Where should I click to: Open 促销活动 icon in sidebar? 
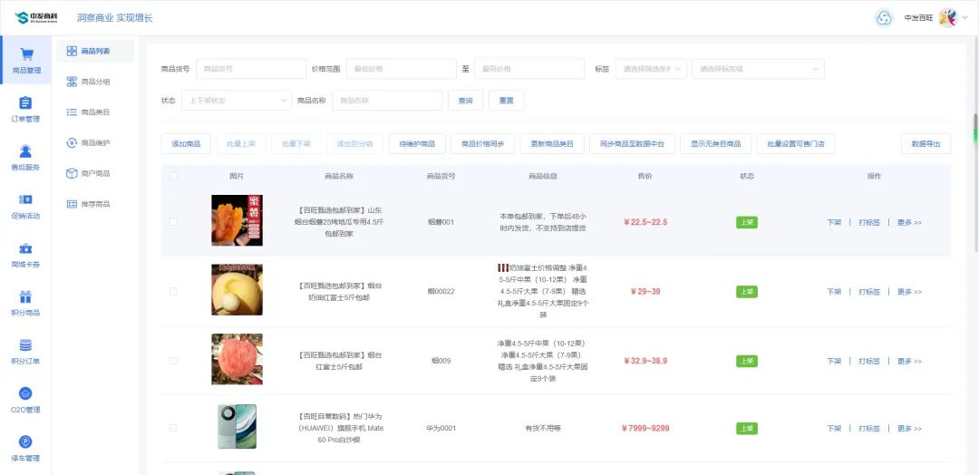coord(25,199)
